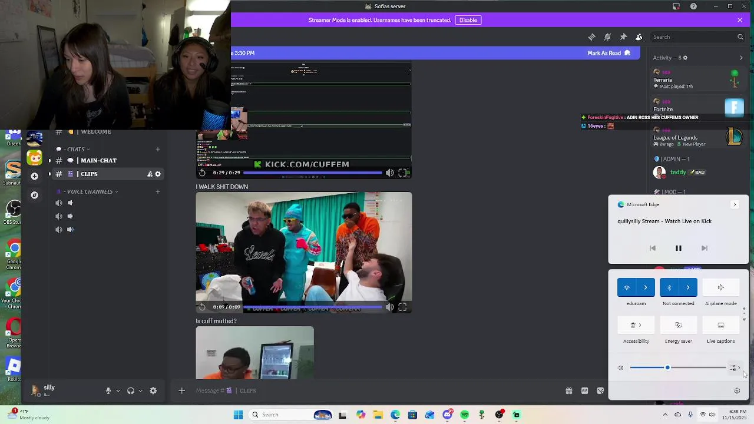This screenshot has height=424, width=754.
Task: Open the Activity section settings gear
Action: coord(685,58)
